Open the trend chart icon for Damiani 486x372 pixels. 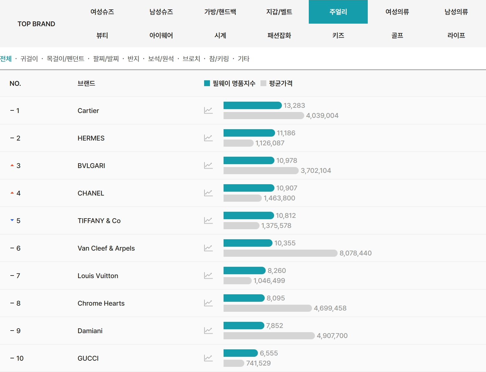pyautogui.click(x=208, y=331)
